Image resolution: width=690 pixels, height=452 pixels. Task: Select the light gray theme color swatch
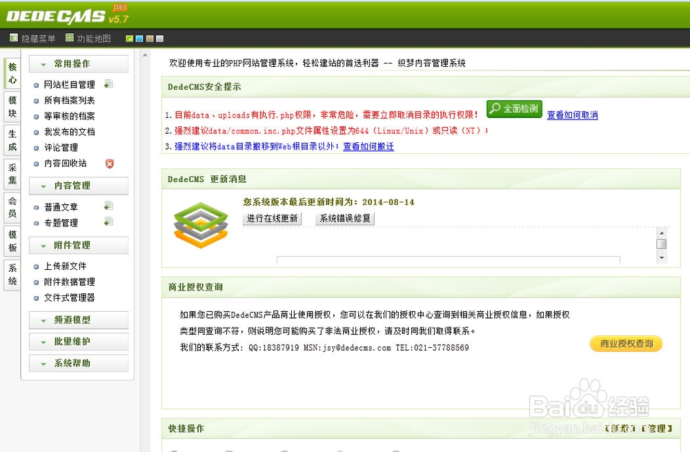point(160,39)
